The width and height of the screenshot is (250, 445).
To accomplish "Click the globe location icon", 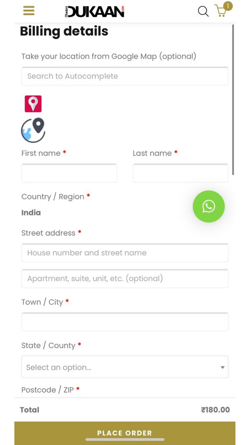I will (33, 130).
